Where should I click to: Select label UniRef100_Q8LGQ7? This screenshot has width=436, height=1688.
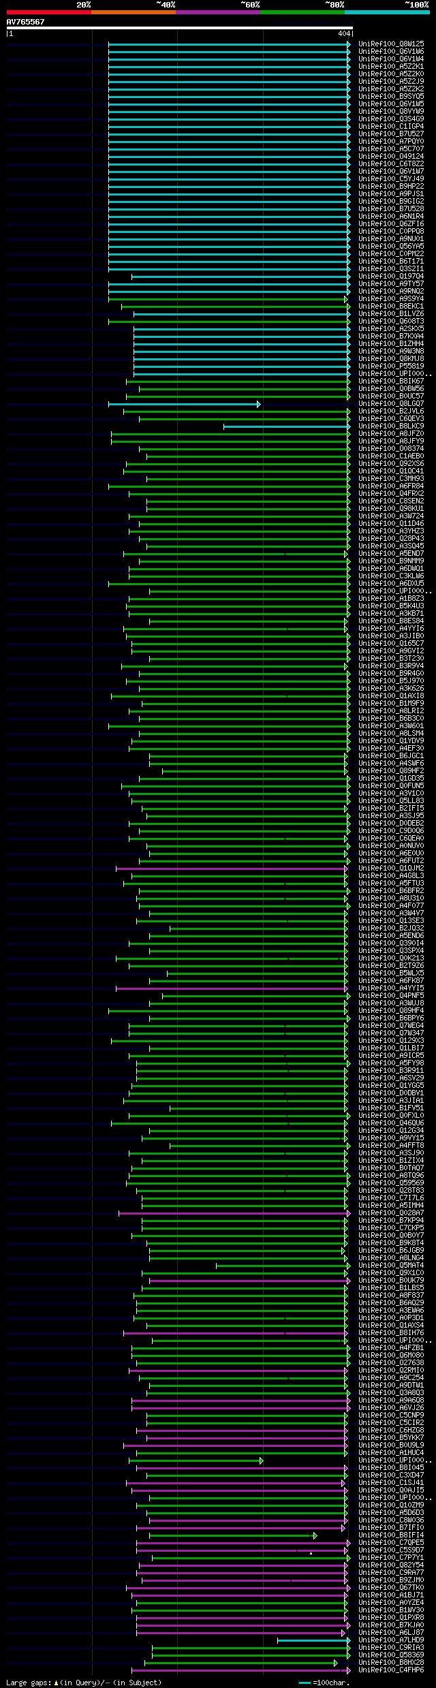391,403
